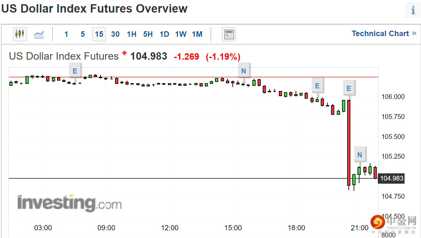The image size is (421, 238).
Task: Click the info icon at top right
Action: [x=413, y=10]
